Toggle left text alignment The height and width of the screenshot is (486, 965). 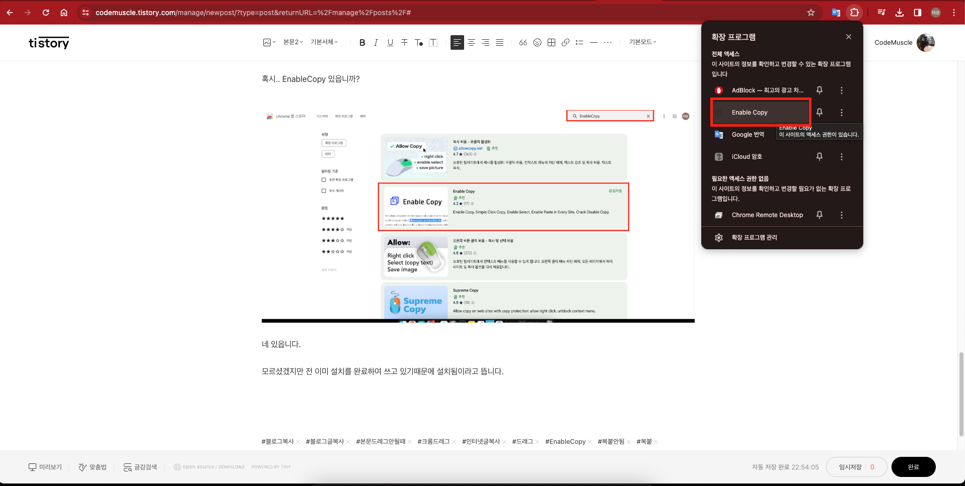pos(457,43)
